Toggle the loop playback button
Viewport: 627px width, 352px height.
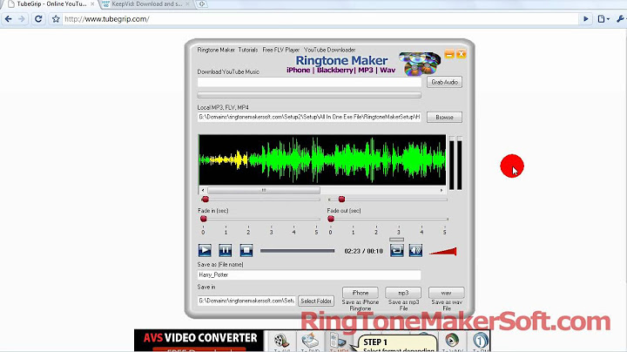[x=397, y=251]
